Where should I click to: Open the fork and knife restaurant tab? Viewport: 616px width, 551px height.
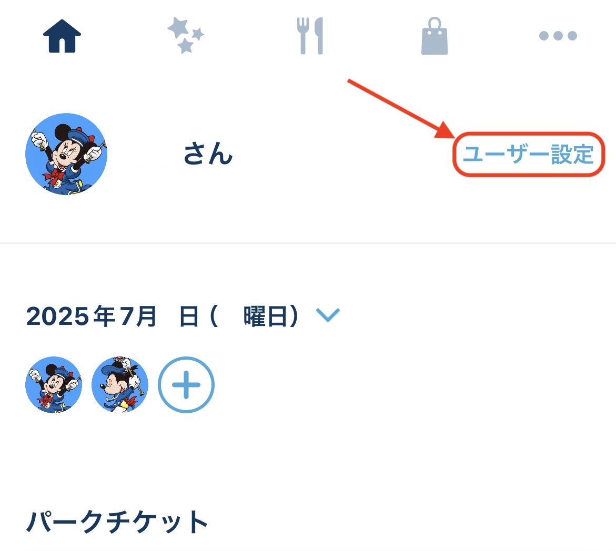tap(310, 36)
